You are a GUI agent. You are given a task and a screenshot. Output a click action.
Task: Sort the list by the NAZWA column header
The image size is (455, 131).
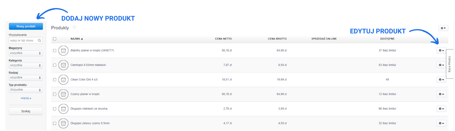point(77,39)
